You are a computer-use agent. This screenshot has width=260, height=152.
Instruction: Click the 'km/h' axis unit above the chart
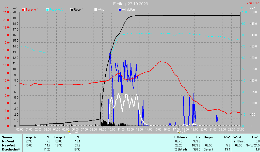tap(253, 8)
